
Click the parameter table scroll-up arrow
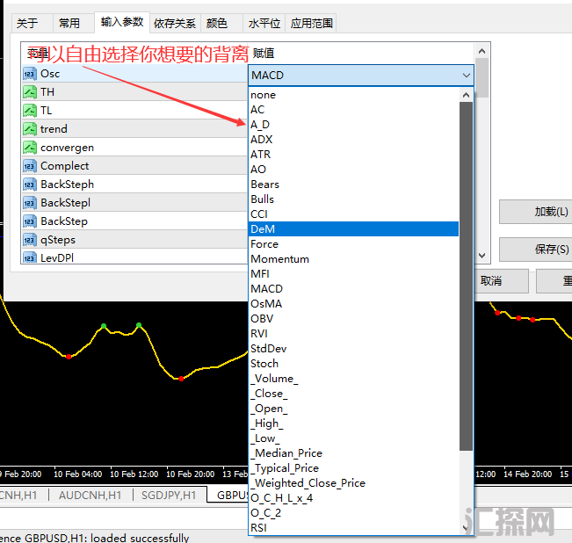tap(481, 51)
